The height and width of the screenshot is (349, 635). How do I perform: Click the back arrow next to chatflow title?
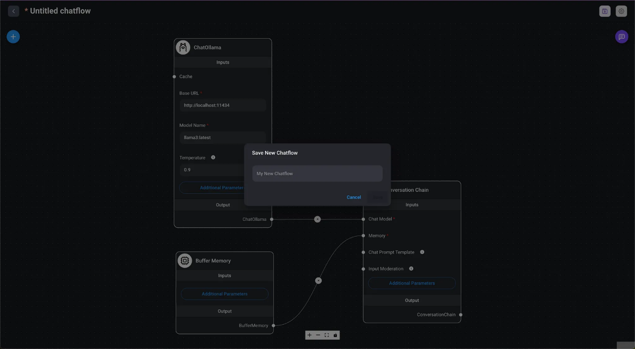point(13,11)
